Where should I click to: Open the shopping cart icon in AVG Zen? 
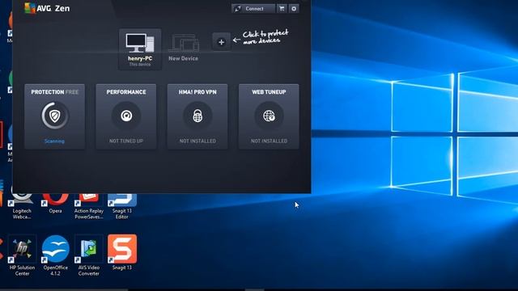tap(282, 9)
